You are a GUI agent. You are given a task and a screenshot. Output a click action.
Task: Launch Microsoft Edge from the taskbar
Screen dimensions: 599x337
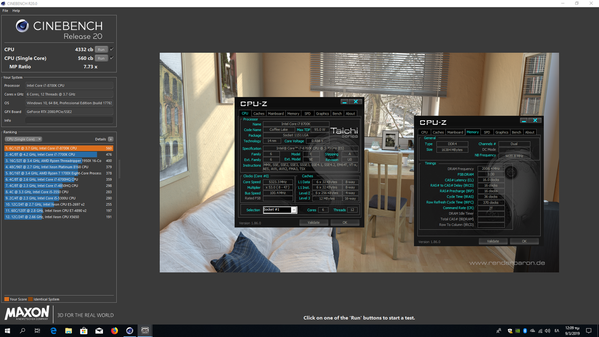click(53, 330)
